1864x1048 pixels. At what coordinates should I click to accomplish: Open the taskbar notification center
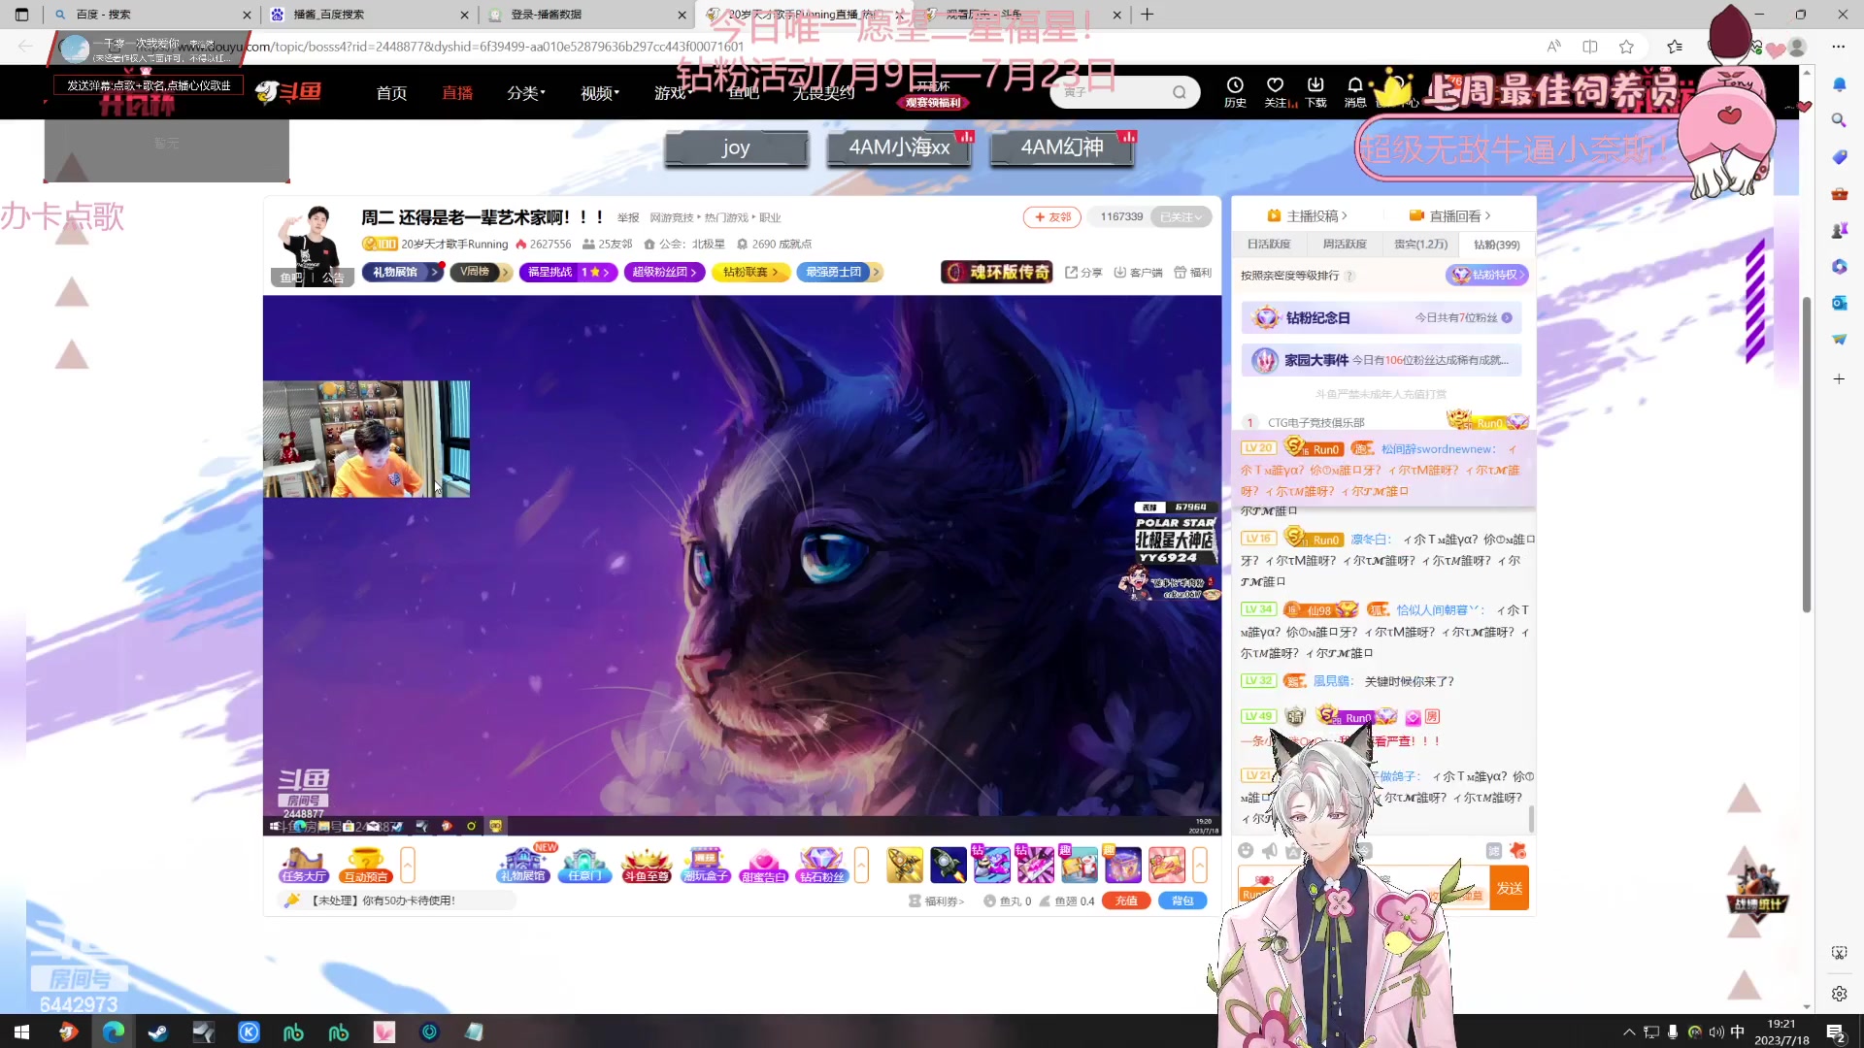1836,1032
